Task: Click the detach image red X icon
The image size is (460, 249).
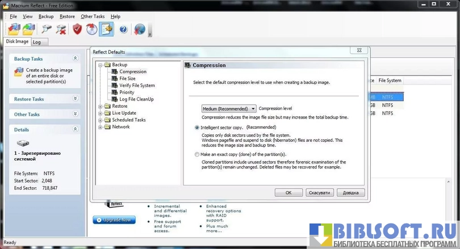Action: 61,29
